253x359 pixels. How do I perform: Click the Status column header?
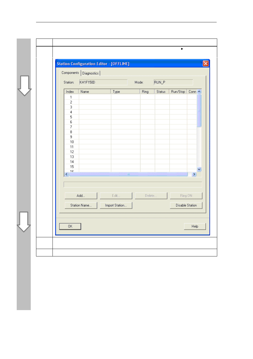(x=162, y=92)
